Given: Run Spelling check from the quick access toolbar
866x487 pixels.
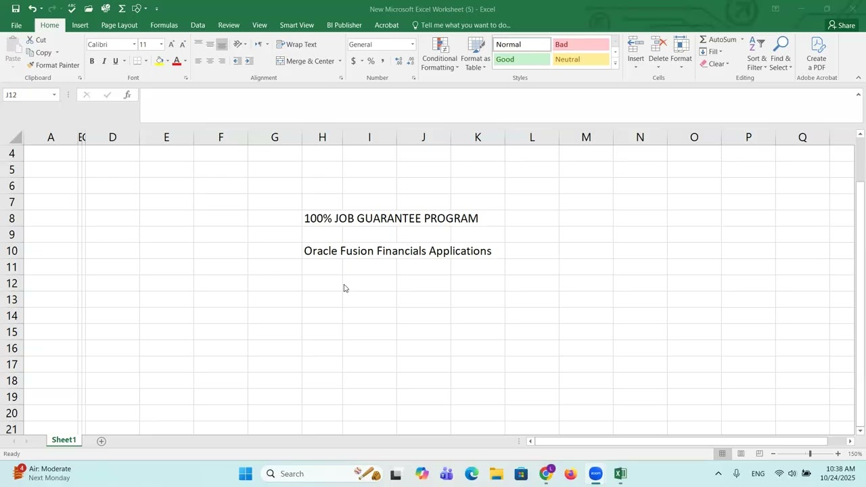Looking at the screenshot, I should (72, 9).
